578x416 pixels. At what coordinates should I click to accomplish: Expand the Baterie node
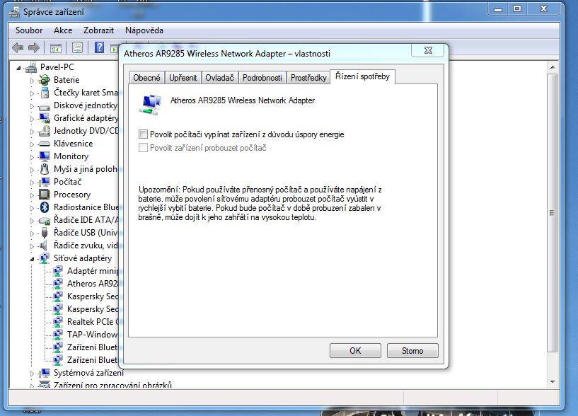coord(32,81)
